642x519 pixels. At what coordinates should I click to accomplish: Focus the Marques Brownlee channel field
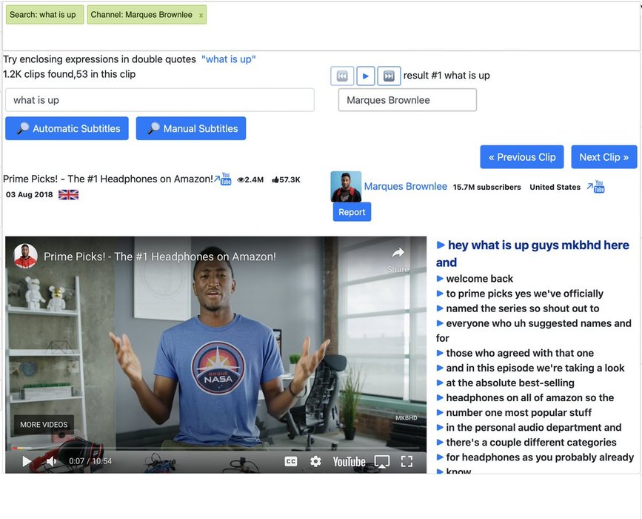click(x=407, y=100)
